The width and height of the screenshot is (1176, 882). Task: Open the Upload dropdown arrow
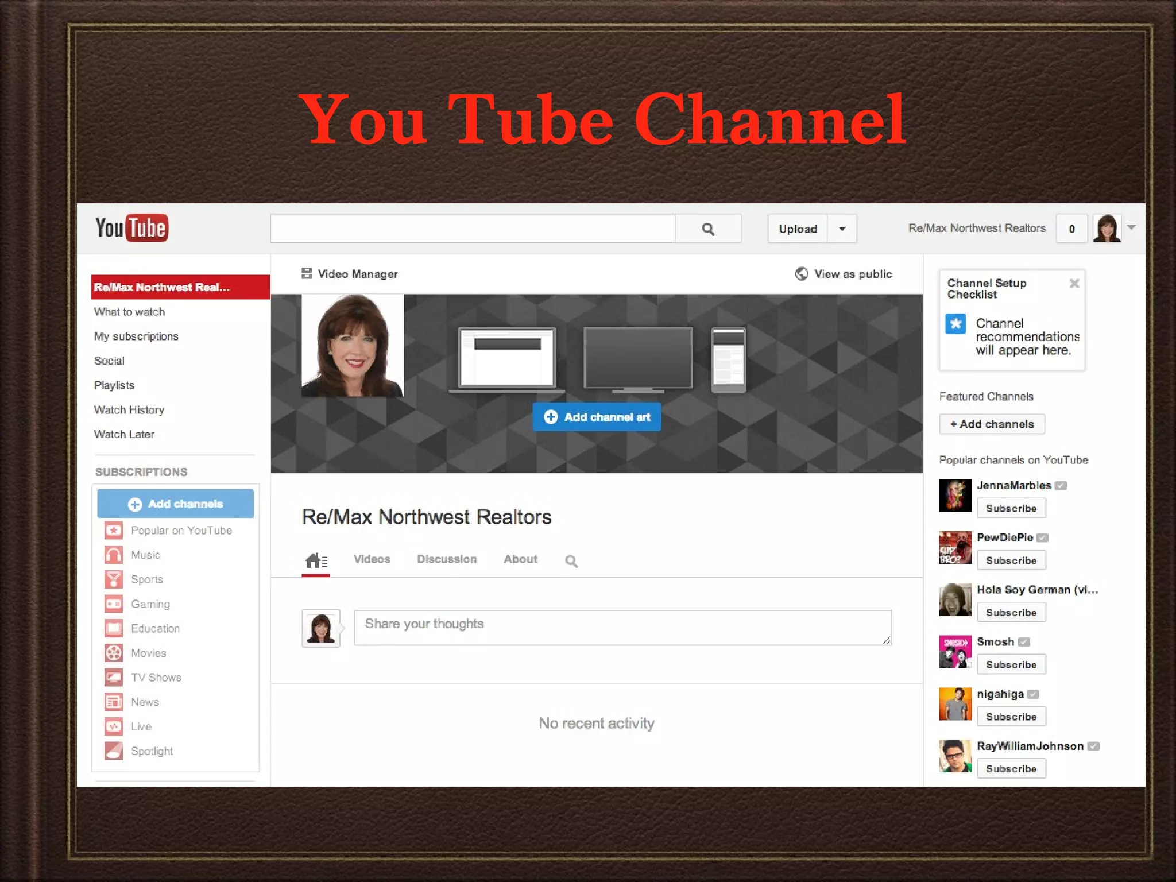click(x=842, y=229)
